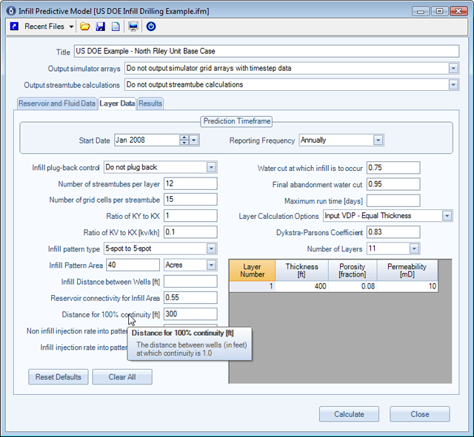Expand Infill pattern type dropdown

[x=211, y=248]
